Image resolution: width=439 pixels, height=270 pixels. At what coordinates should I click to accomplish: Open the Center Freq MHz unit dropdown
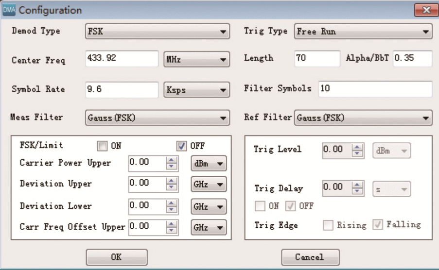point(196,60)
